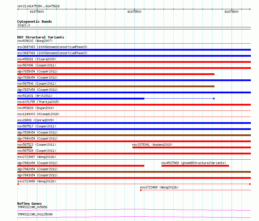Click the 21q22.3 band label
Viewport: 259px width, 221px height.
click(24, 25)
